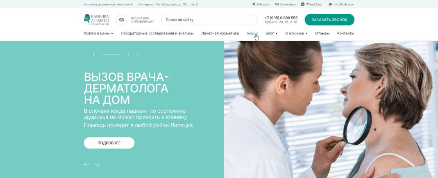Focus the Поиск по сайту search field
Viewport: 438px width, 178px height.
point(209,20)
